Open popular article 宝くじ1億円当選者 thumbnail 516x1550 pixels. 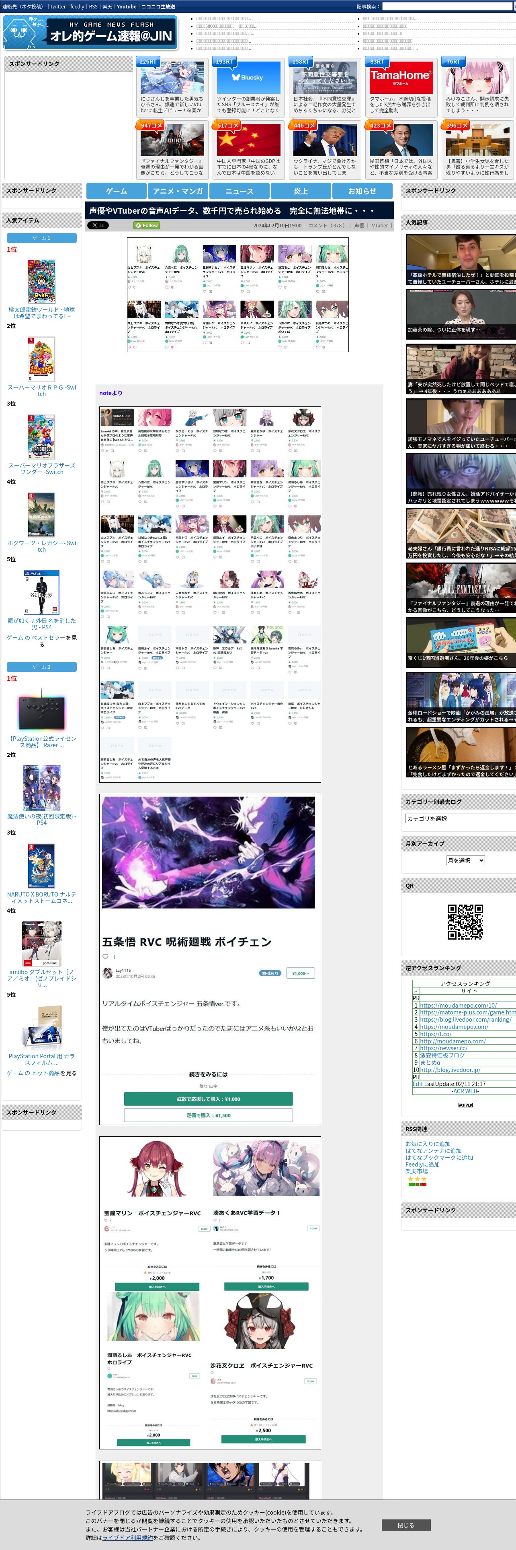pyautogui.click(x=461, y=643)
